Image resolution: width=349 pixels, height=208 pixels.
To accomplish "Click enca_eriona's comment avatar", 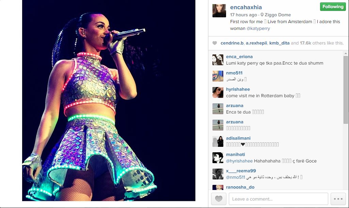I will click(x=218, y=60).
